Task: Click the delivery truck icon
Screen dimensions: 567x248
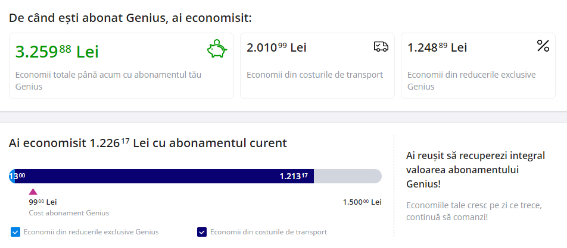Action: click(381, 46)
